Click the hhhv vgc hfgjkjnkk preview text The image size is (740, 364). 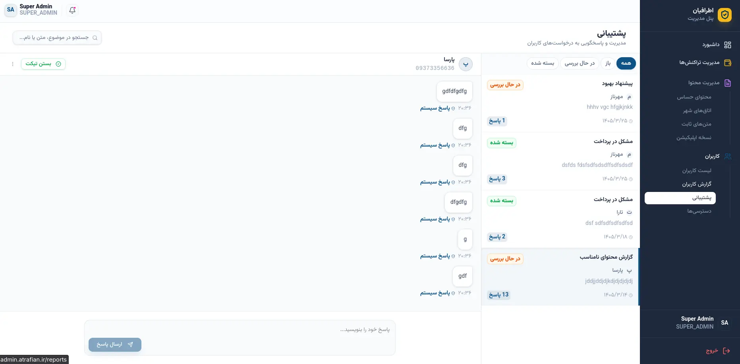(610, 107)
